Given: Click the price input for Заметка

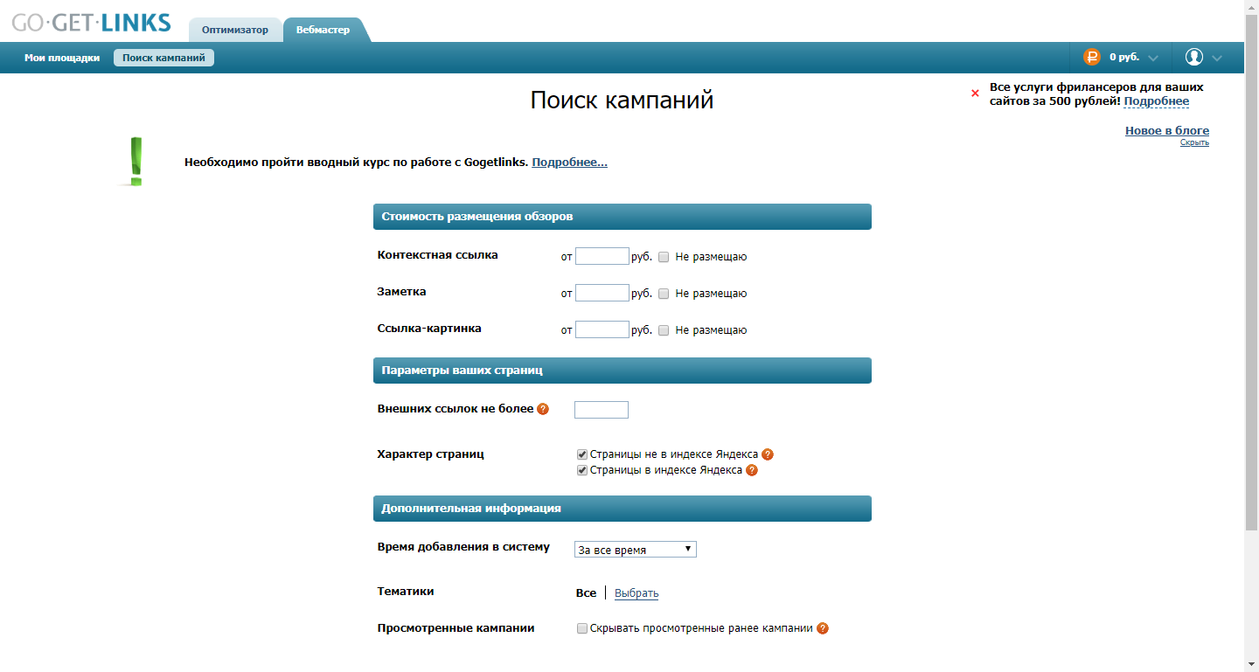Looking at the screenshot, I should pyautogui.click(x=602, y=293).
